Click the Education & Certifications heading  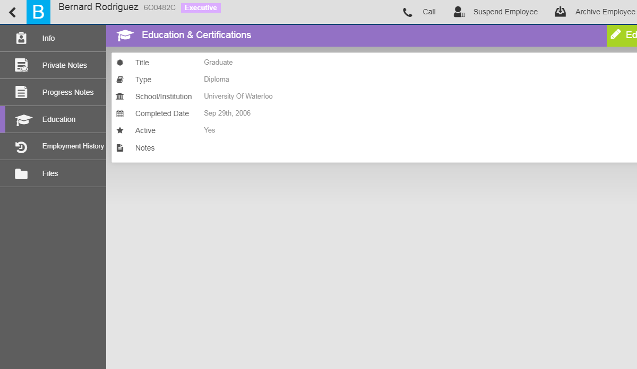[196, 35]
